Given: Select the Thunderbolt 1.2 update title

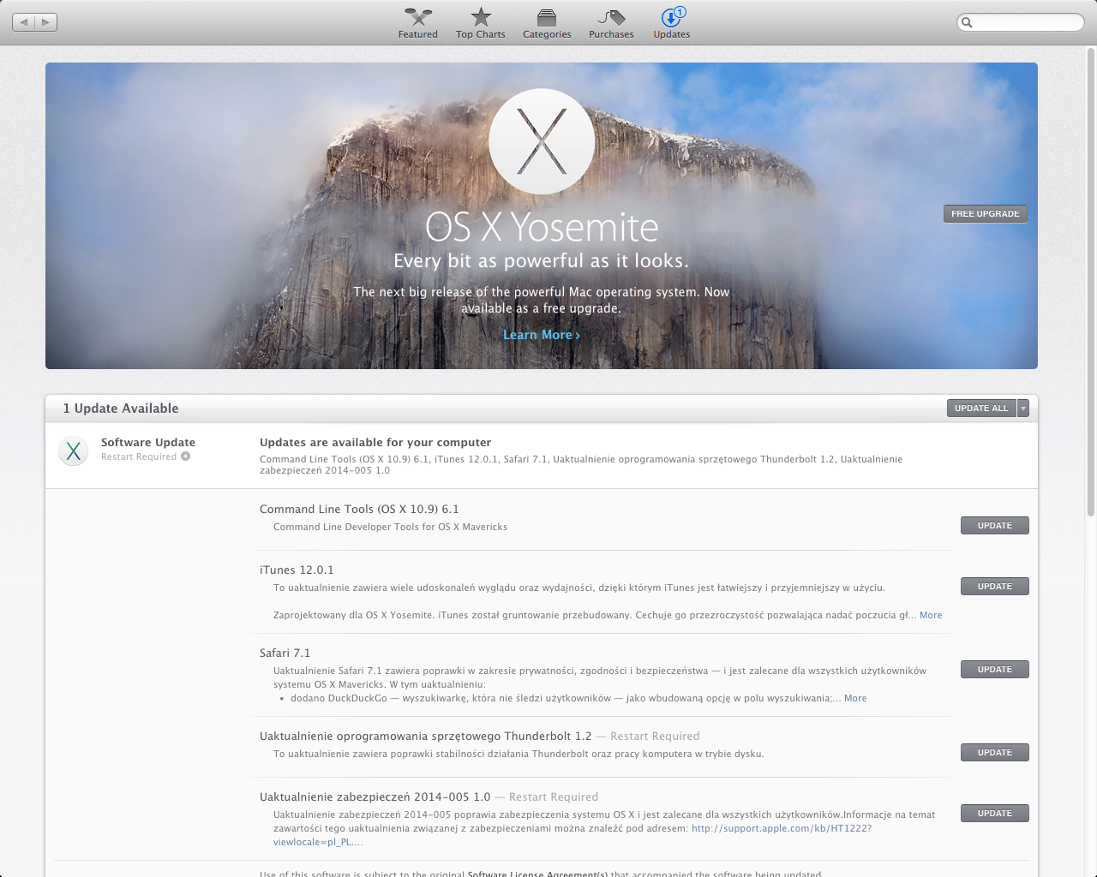Looking at the screenshot, I should 426,736.
